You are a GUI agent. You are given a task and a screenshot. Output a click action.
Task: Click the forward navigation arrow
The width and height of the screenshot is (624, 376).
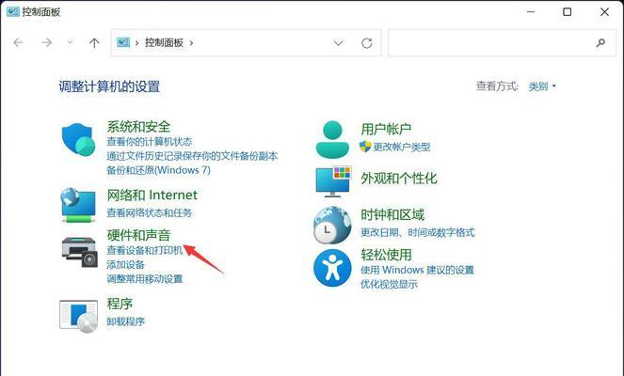click(x=47, y=42)
